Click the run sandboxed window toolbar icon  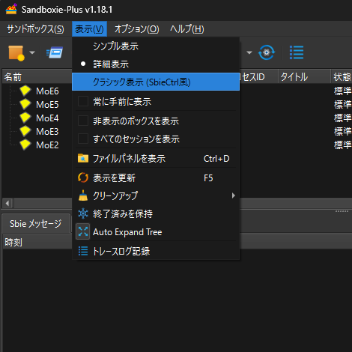[x=55, y=52]
